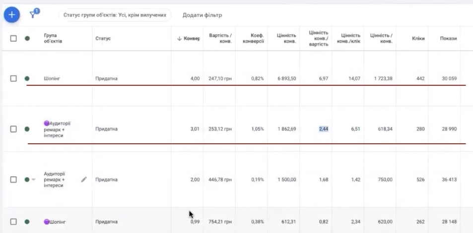Viewport: 473px width, 233px height.
Task: Open Шопінг asset group without purple circle
Action: tap(52, 78)
